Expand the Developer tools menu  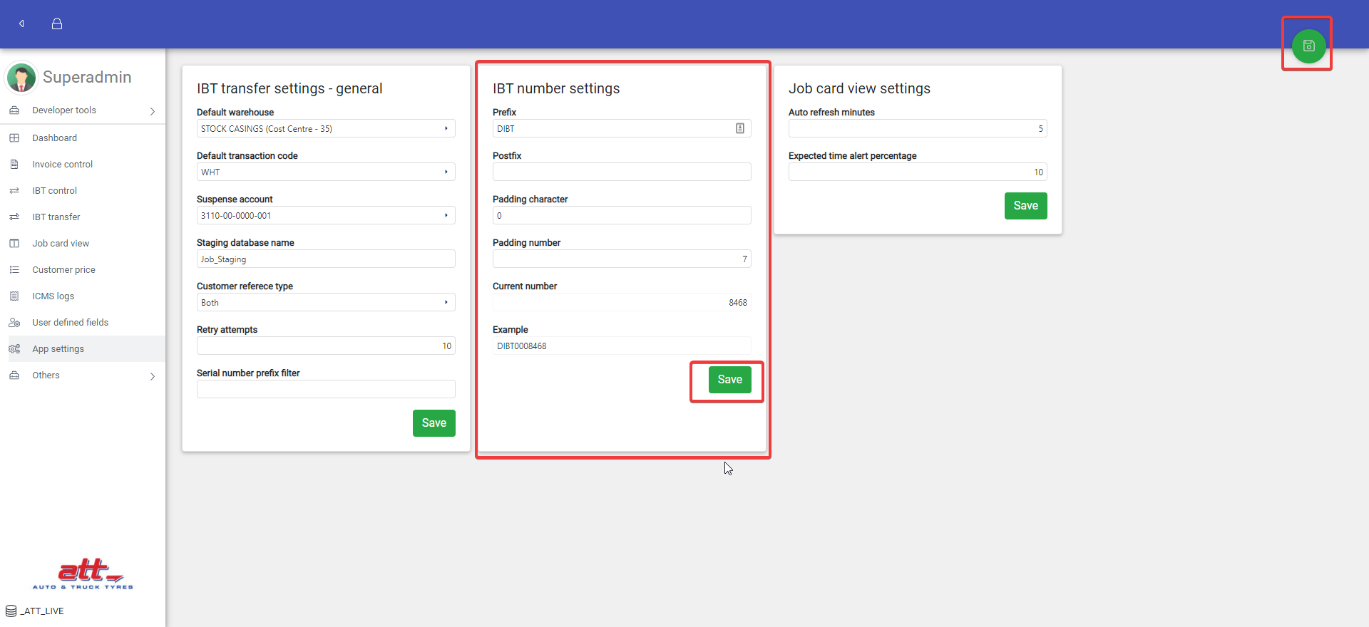point(152,111)
